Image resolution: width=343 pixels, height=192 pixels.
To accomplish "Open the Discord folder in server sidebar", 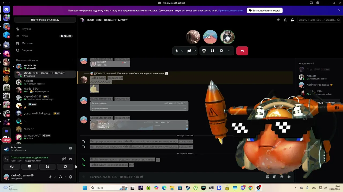I will [6, 131].
